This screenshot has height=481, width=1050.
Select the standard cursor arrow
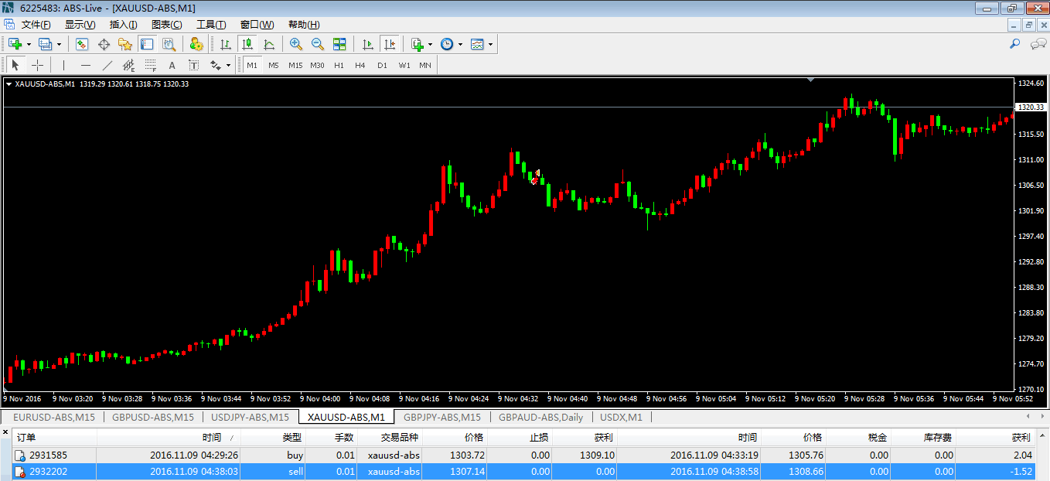point(15,65)
